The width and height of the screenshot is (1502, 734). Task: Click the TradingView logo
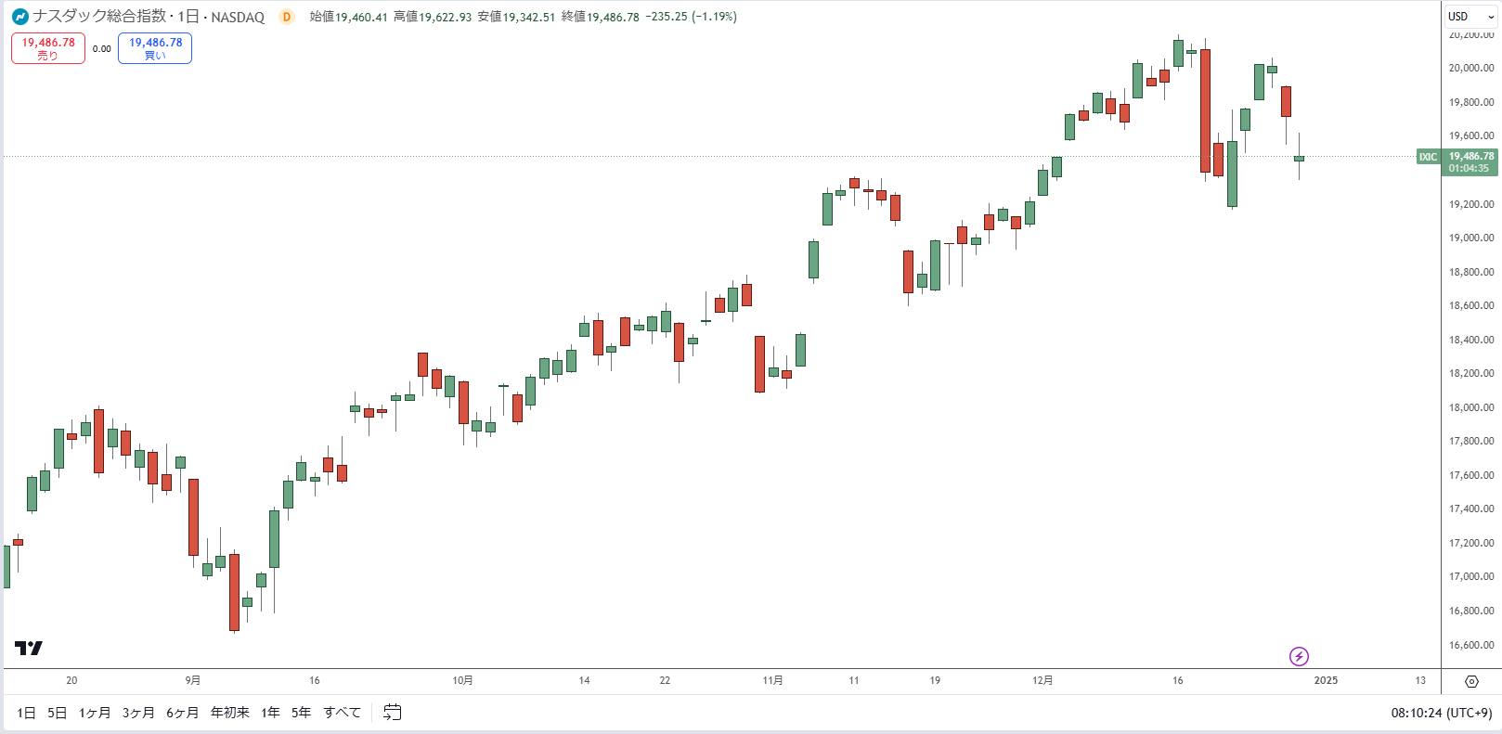(29, 648)
